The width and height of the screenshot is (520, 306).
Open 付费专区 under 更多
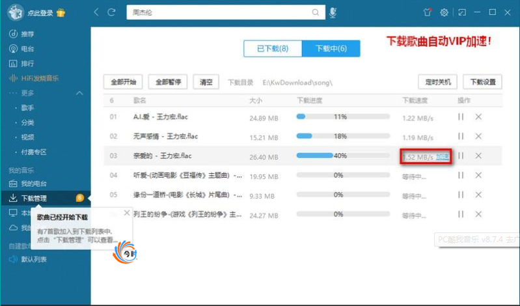click(33, 152)
